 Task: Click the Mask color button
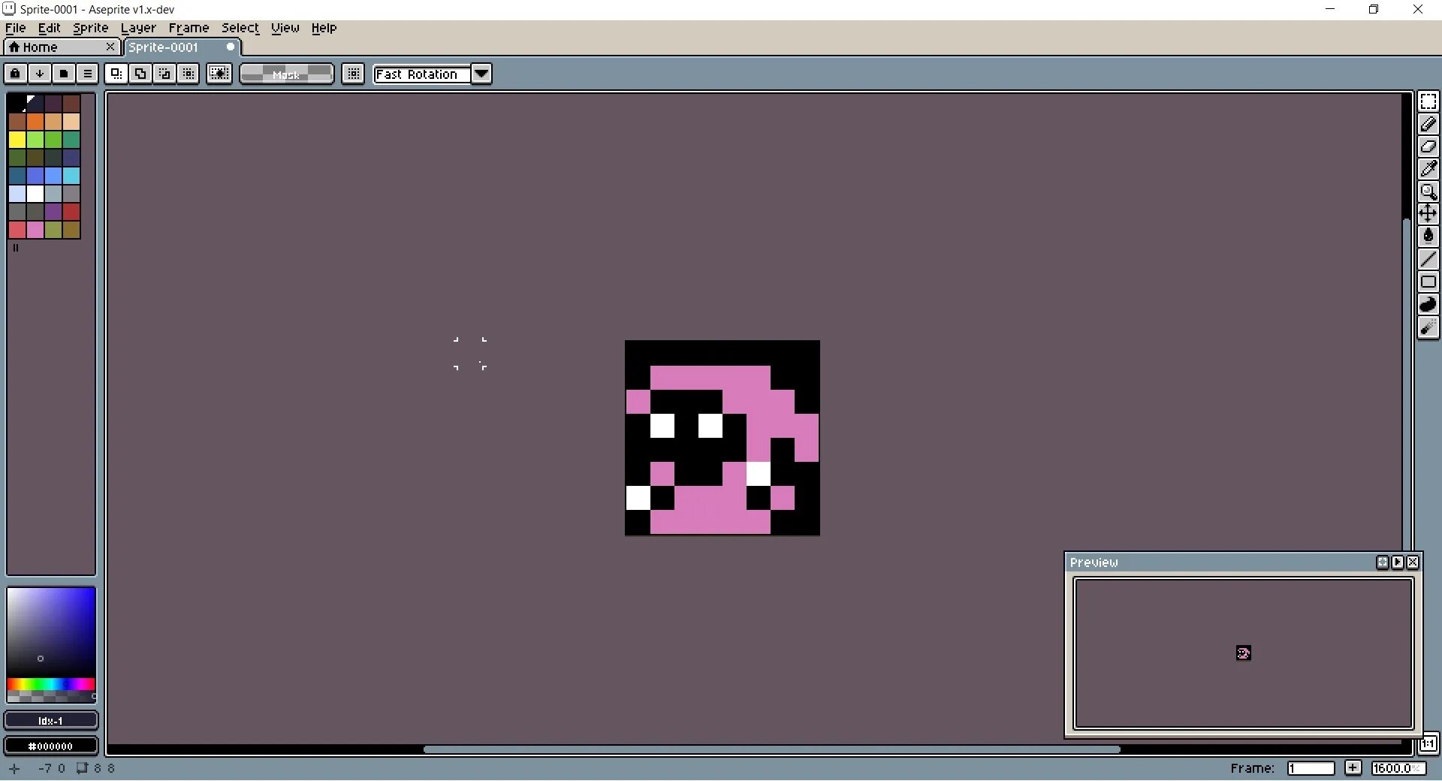tap(286, 74)
